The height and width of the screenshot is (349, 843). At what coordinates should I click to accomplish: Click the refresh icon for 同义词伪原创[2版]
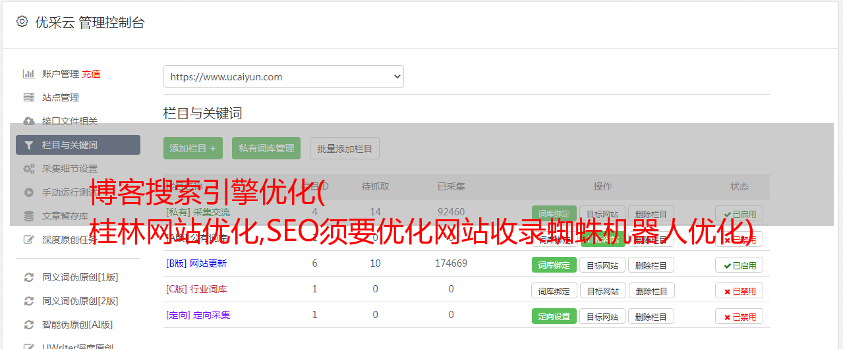click(x=28, y=301)
